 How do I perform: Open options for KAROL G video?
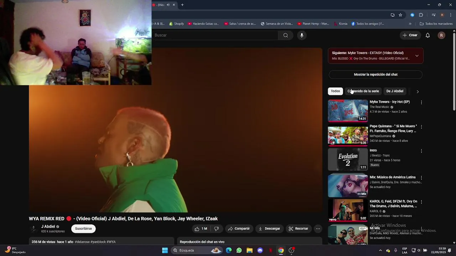point(421,202)
